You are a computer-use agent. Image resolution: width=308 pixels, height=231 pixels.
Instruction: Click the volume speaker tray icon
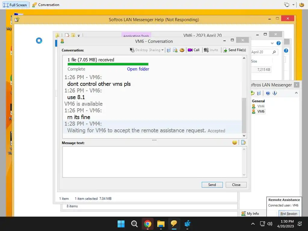[270, 224]
